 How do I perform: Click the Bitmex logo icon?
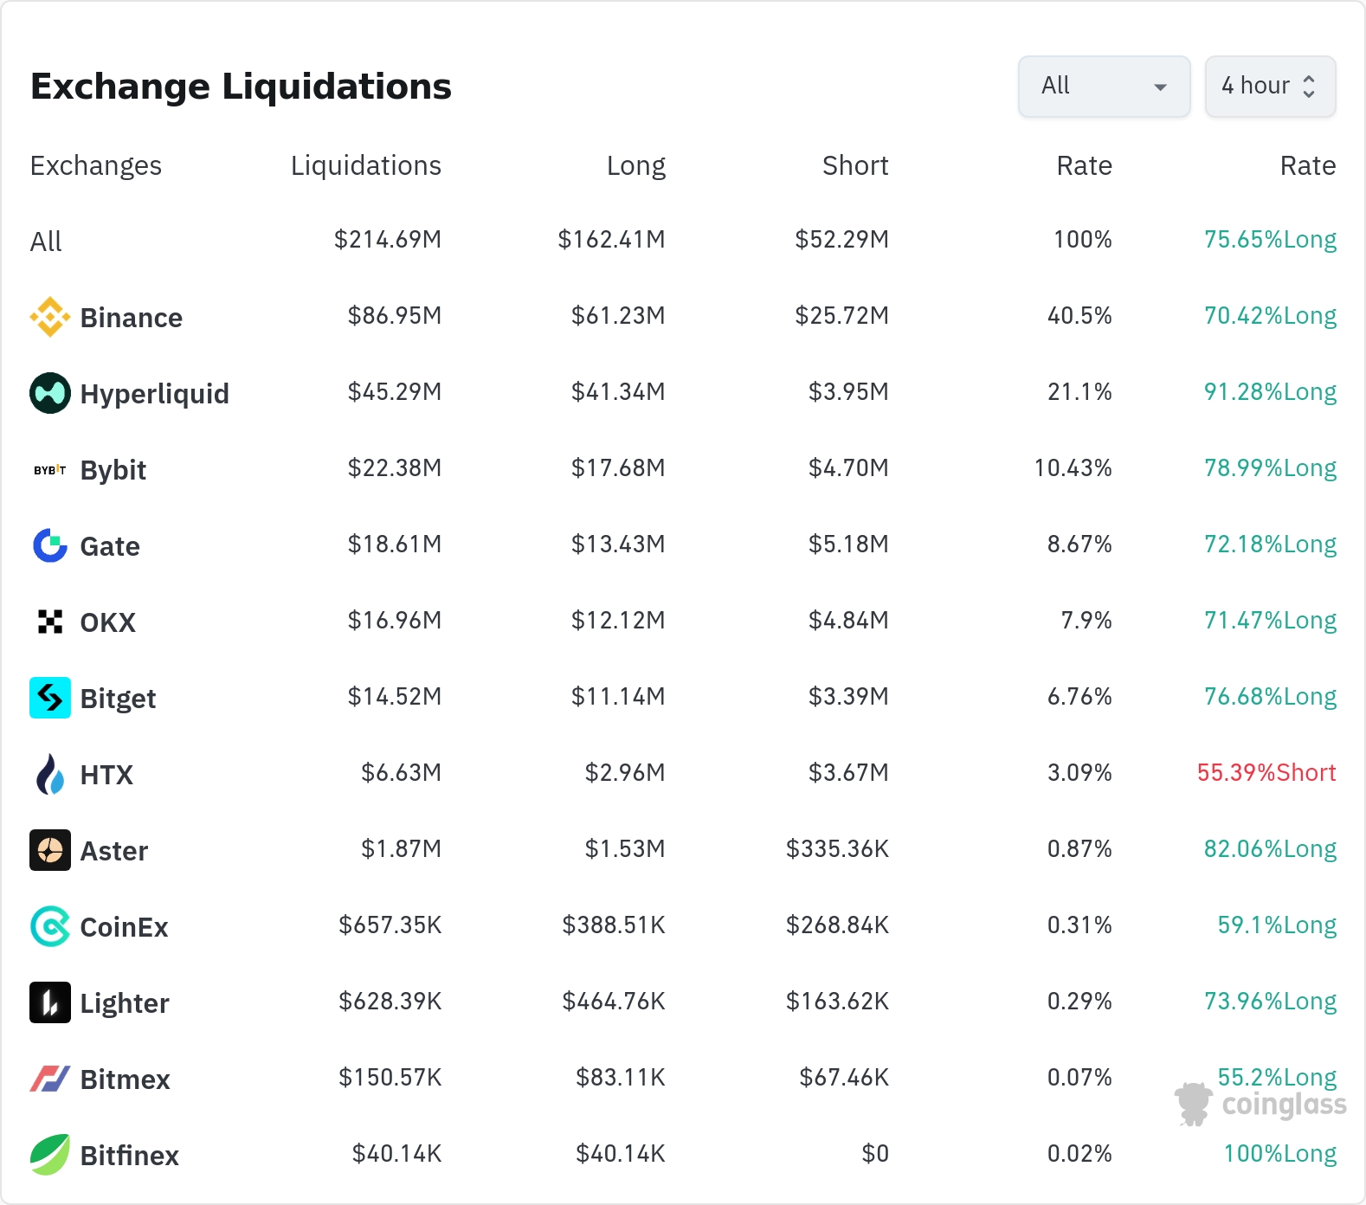50,1079
